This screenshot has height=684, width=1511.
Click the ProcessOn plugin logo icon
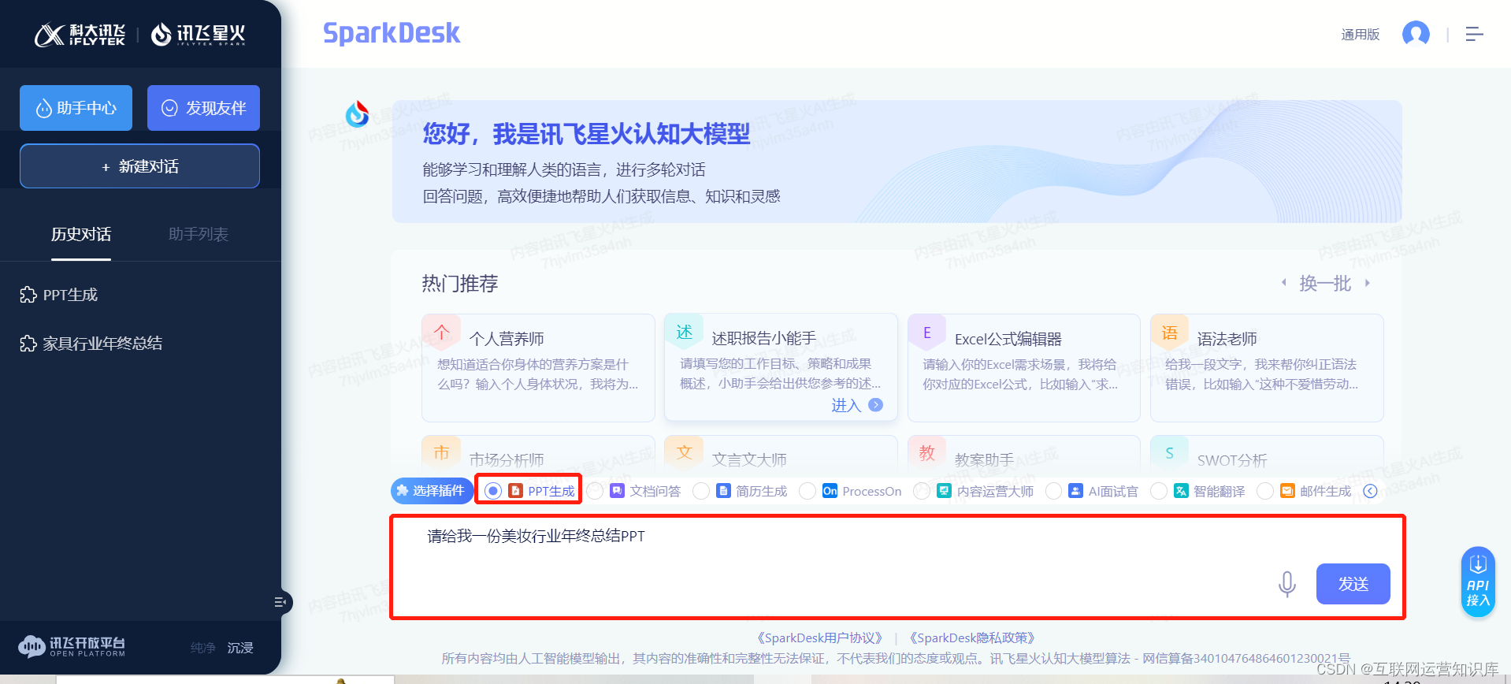[830, 491]
